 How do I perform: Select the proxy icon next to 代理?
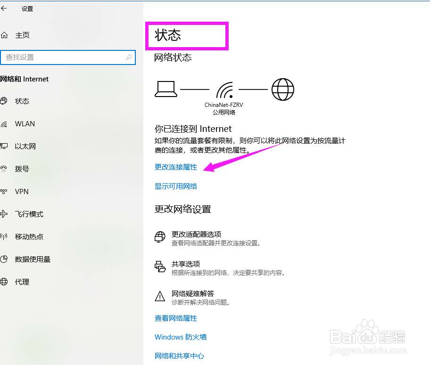point(7,282)
